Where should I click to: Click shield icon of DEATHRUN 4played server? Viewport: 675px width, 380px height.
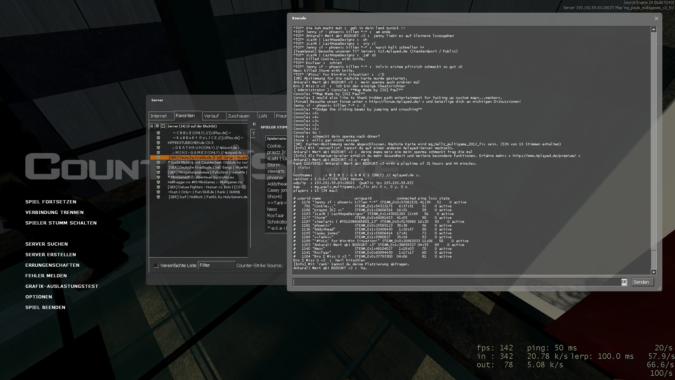pyautogui.click(x=158, y=148)
